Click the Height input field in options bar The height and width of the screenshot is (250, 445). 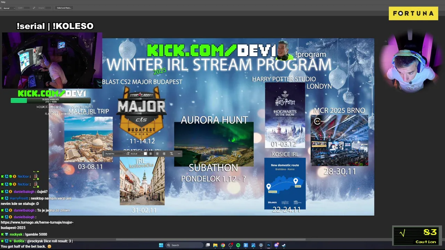click(x=48, y=8)
